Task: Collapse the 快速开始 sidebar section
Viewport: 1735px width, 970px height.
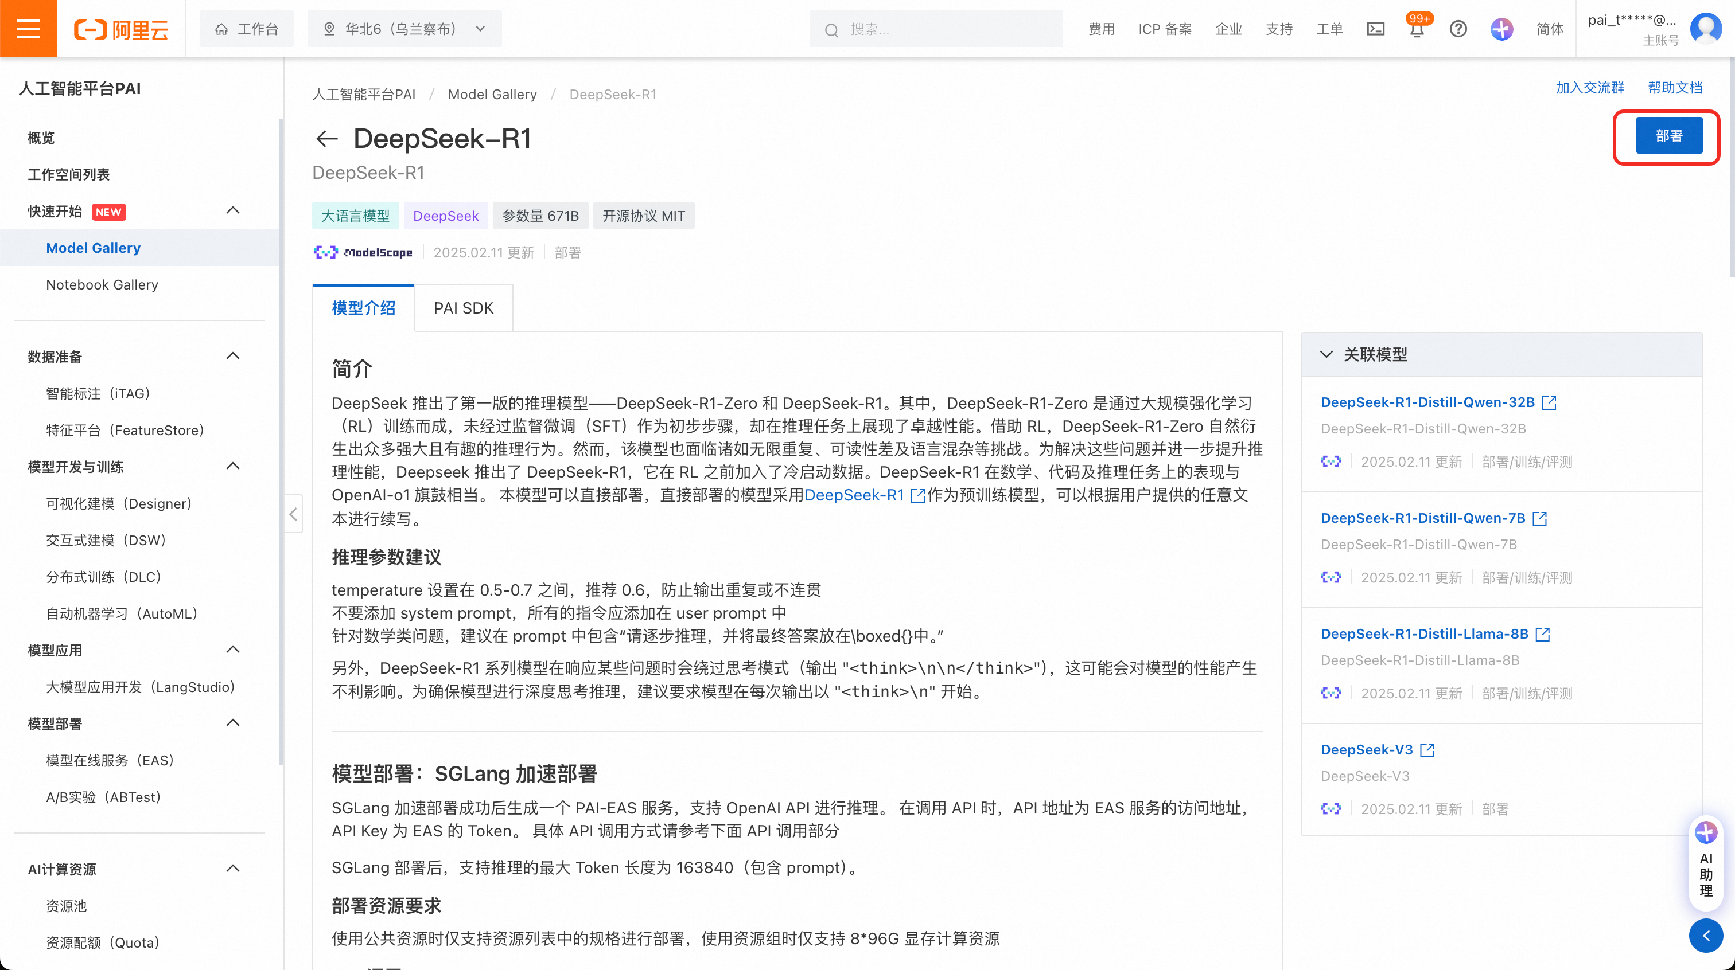Action: click(233, 211)
